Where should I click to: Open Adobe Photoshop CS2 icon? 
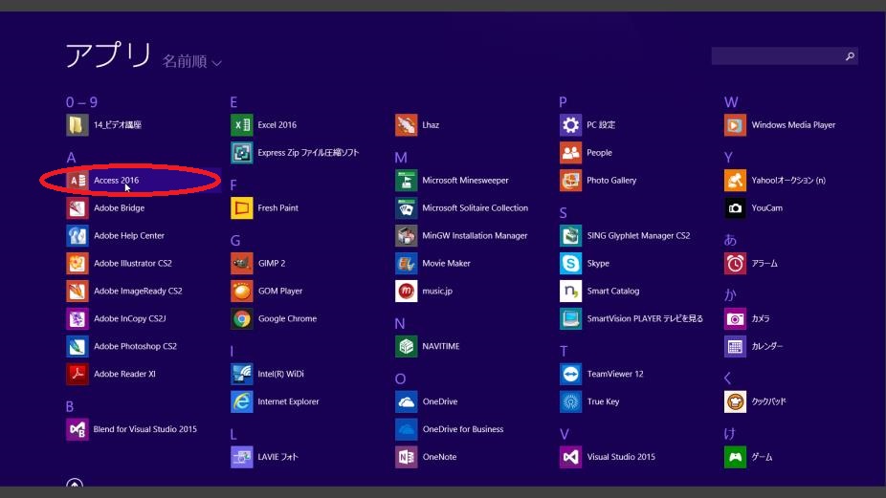(77, 346)
